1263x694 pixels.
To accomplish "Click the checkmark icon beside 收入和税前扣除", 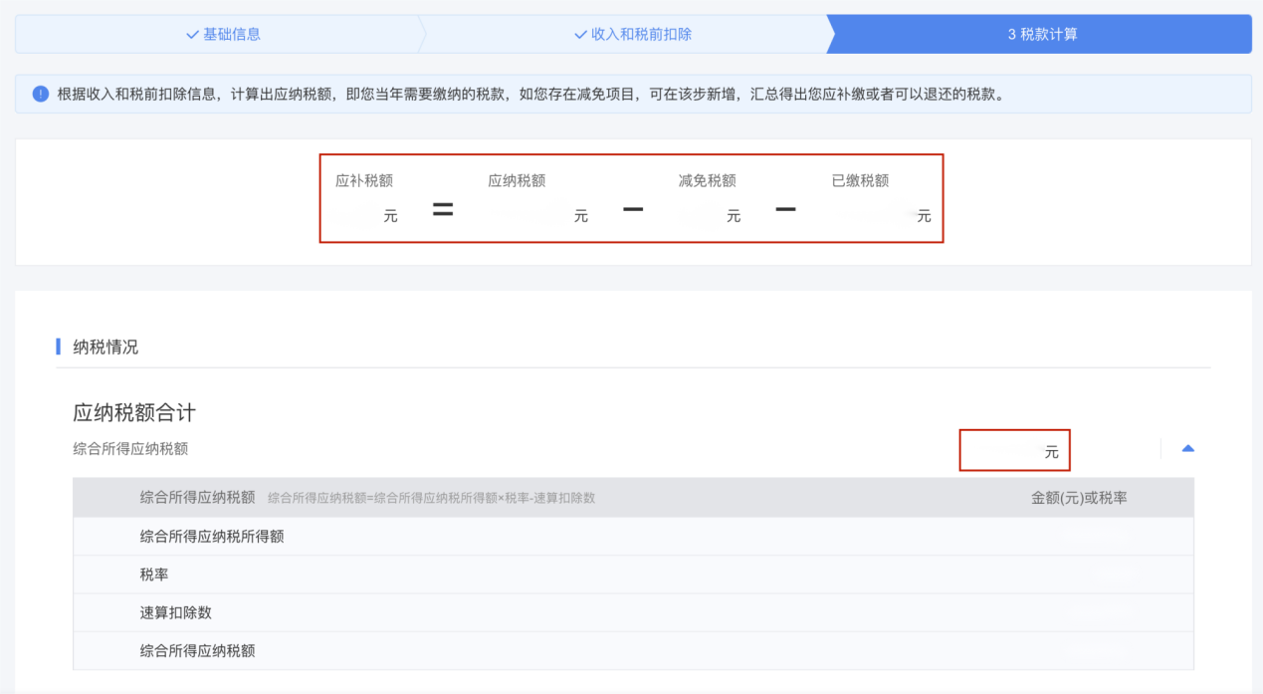I will [x=580, y=34].
